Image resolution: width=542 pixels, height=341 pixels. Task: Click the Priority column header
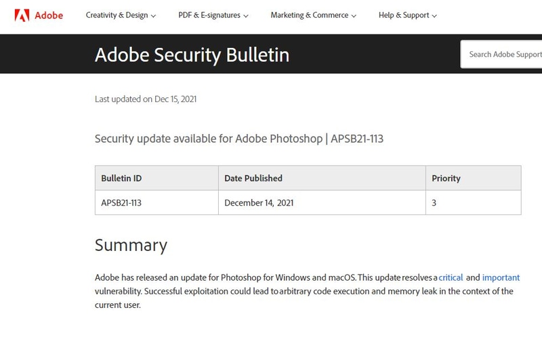click(x=446, y=178)
